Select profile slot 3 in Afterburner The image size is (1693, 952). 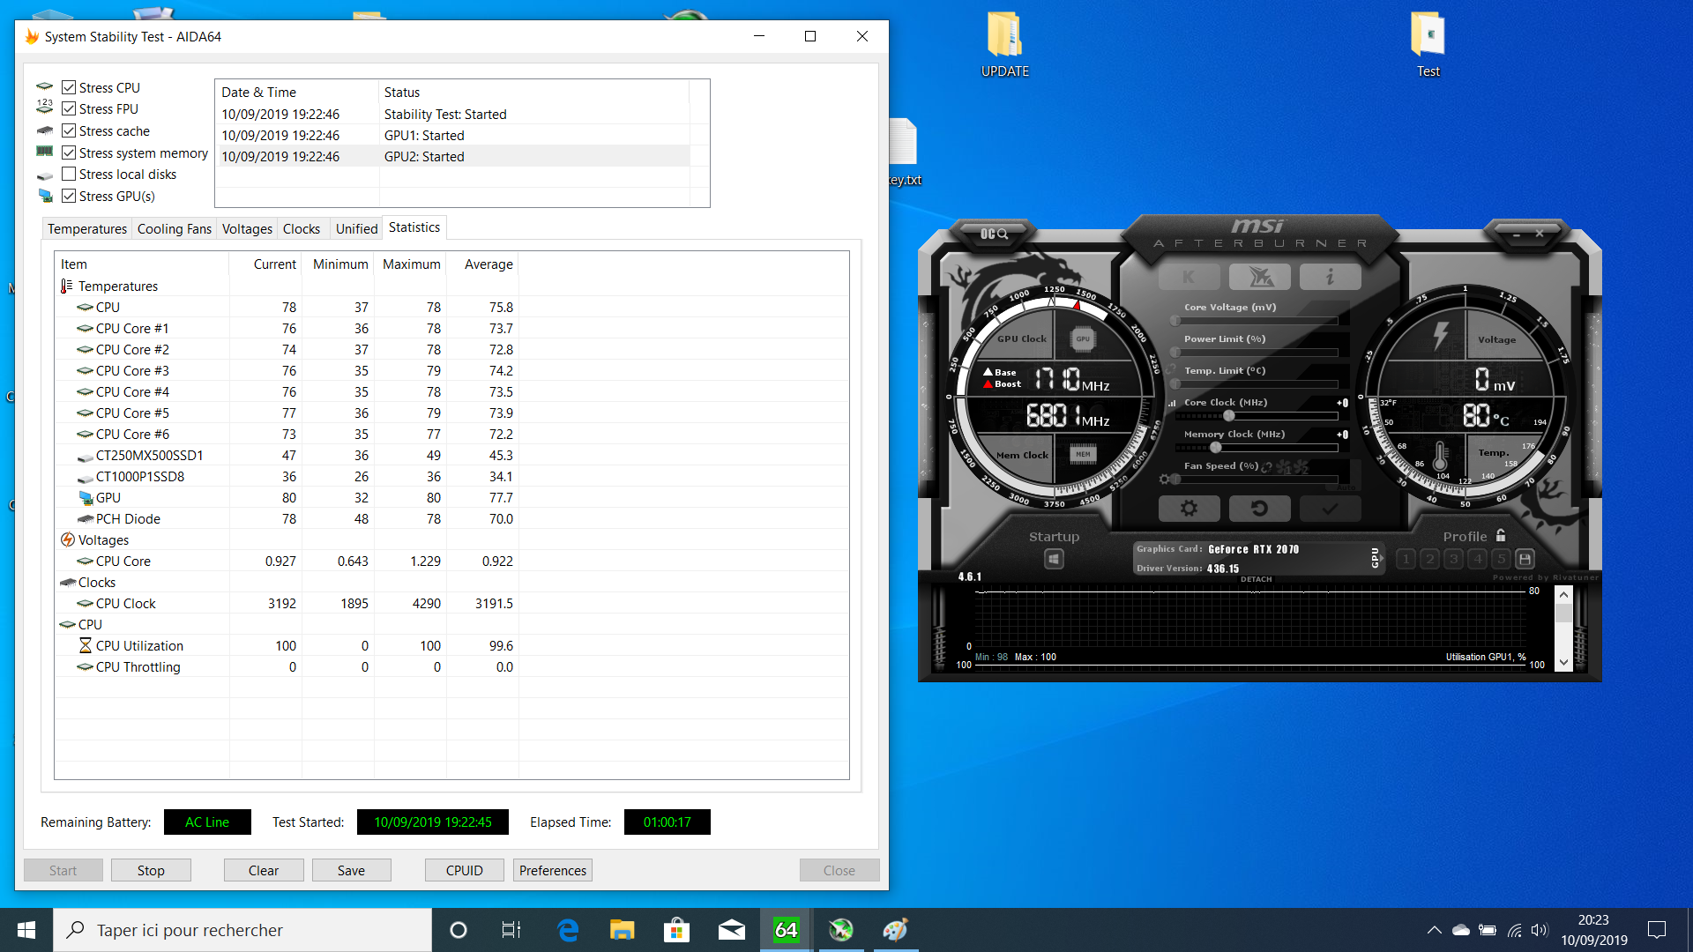coord(1454,559)
